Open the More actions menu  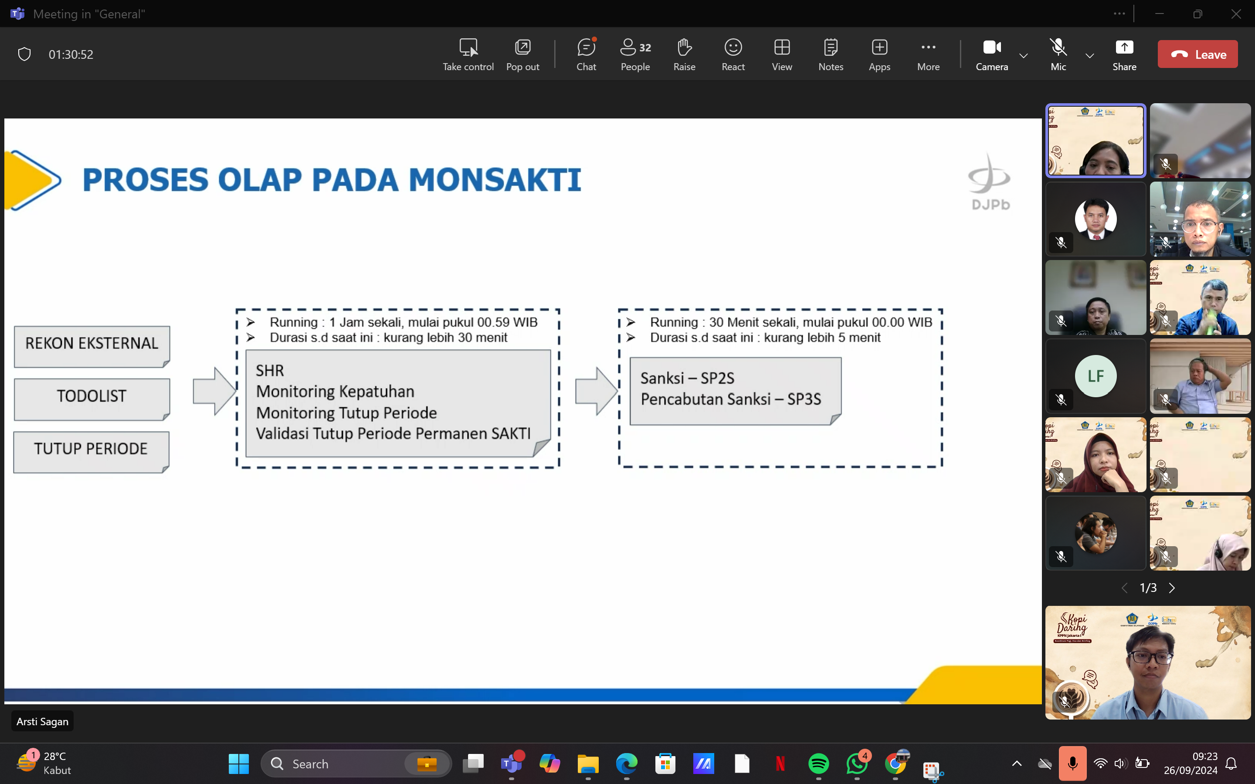point(928,54)
